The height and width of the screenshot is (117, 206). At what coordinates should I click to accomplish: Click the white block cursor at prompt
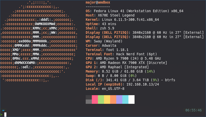coord(5,114)
